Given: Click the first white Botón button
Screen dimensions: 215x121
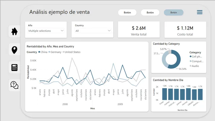Looking at the screenshot, I should click(127, 12).
